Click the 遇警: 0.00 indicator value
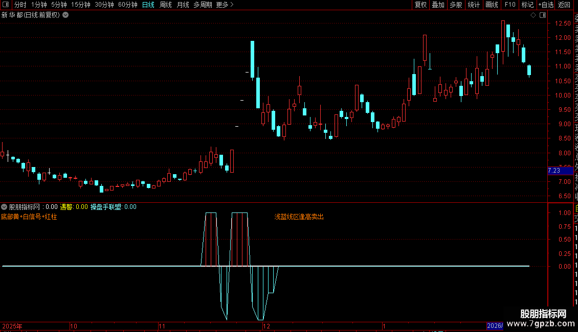The width and height of the screenshot is (578, 332). click(74, 207)
